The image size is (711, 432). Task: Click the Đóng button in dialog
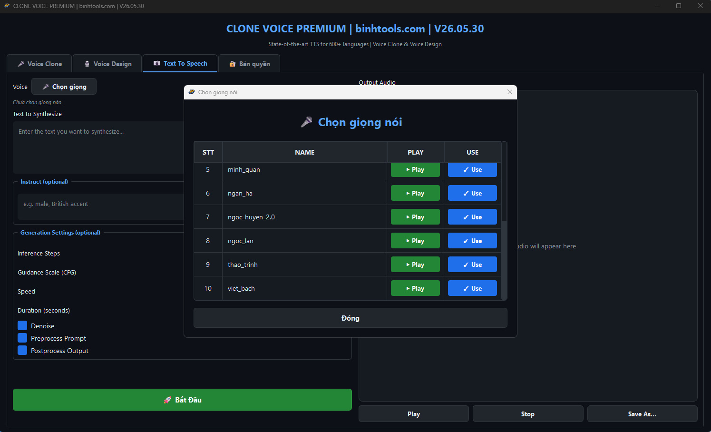[351, 318]
